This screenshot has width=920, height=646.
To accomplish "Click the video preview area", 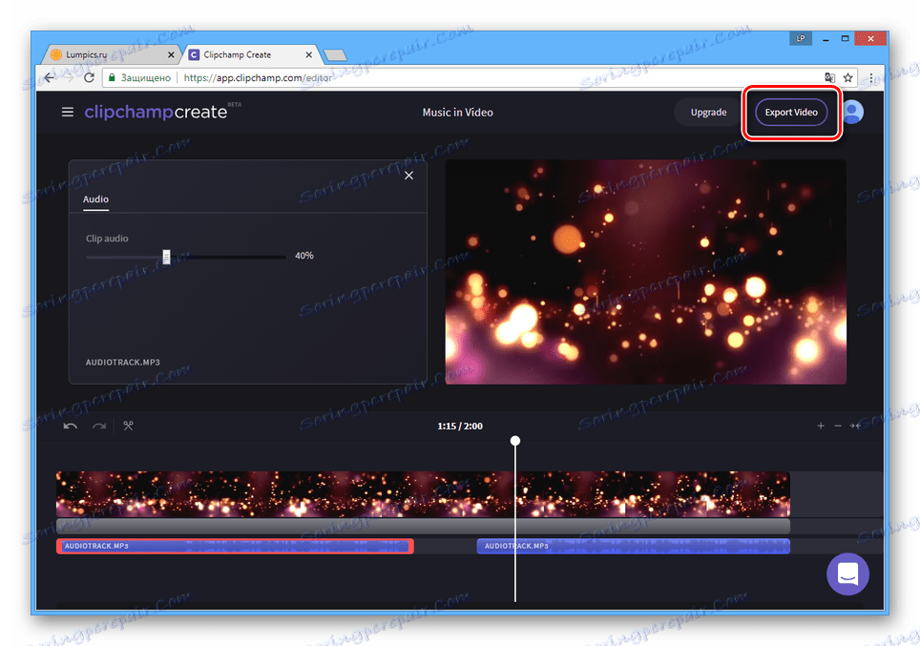I will pyautogui.click(x=645, y=272).
